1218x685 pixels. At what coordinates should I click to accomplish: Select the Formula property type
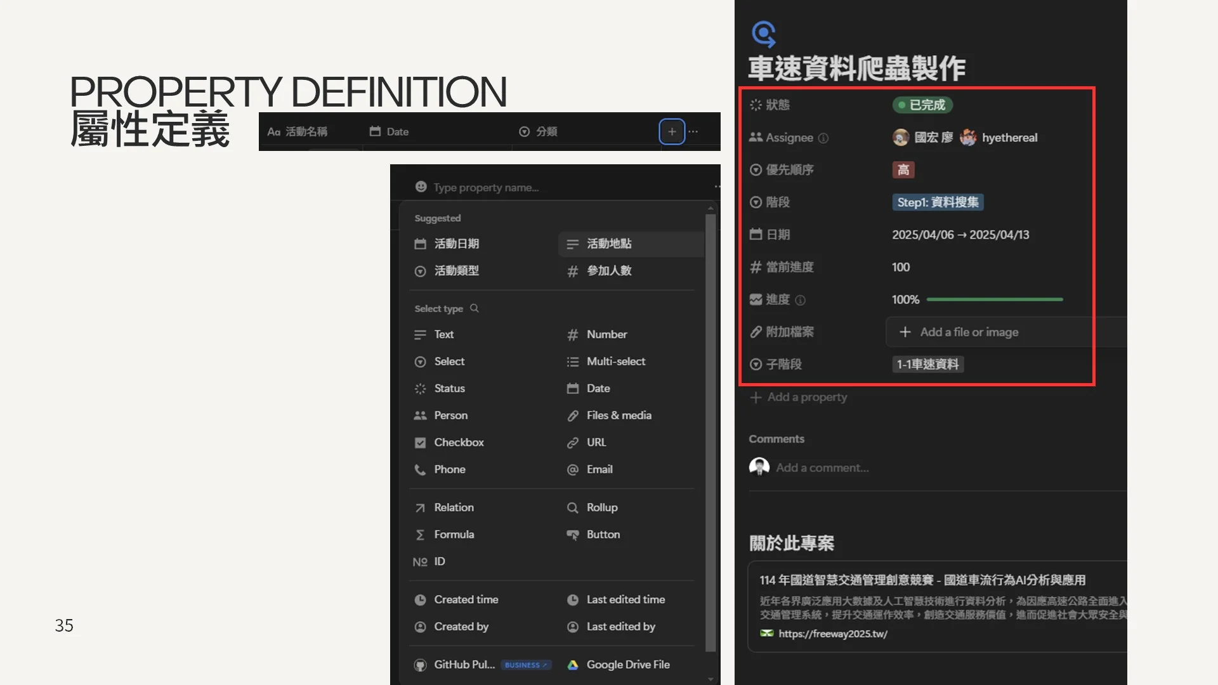pyautogui.click(x=454, y=535)
